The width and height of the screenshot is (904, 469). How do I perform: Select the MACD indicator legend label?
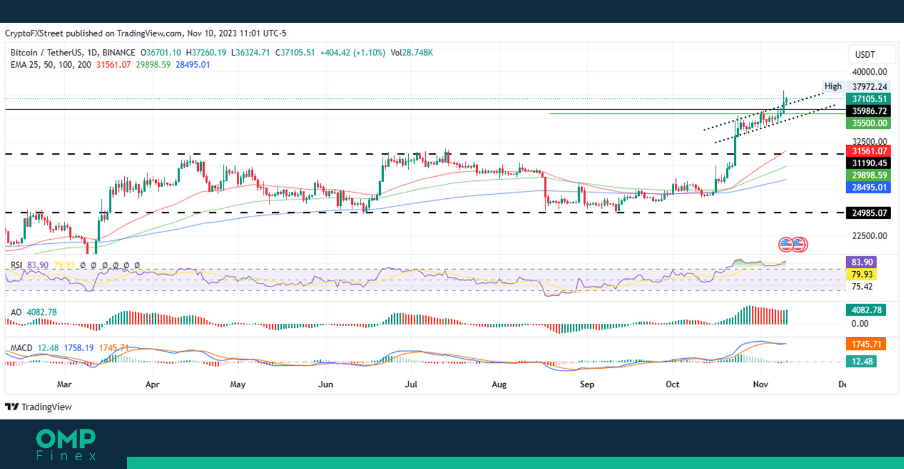[22, 348]
